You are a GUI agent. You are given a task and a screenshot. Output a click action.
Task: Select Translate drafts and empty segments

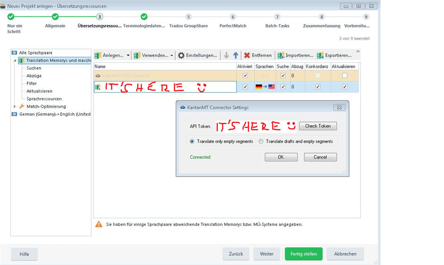pos(261,141)
